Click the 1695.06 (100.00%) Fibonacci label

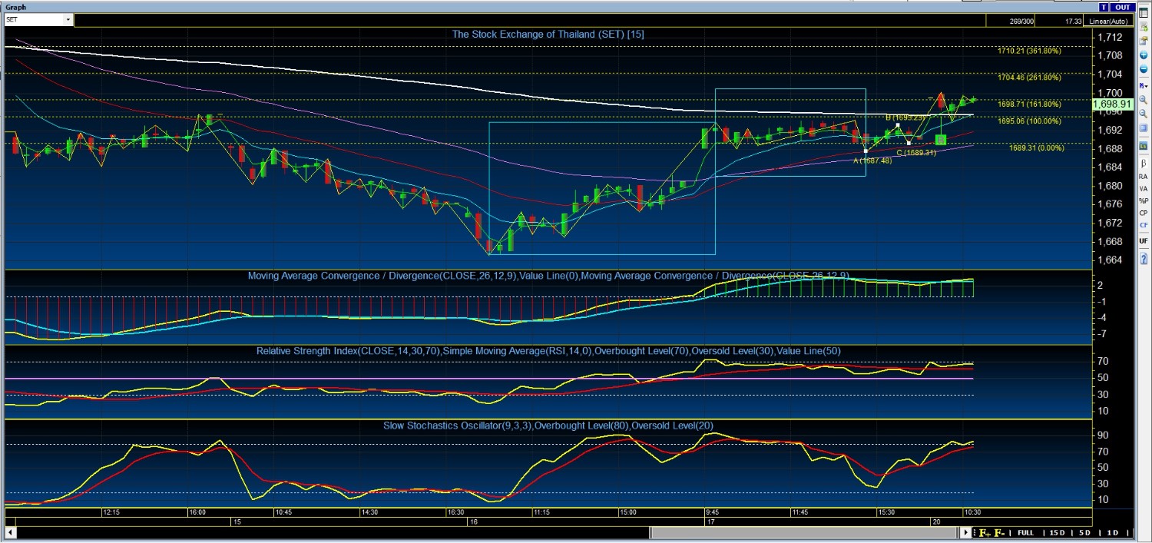click(x=1029, y=121)
